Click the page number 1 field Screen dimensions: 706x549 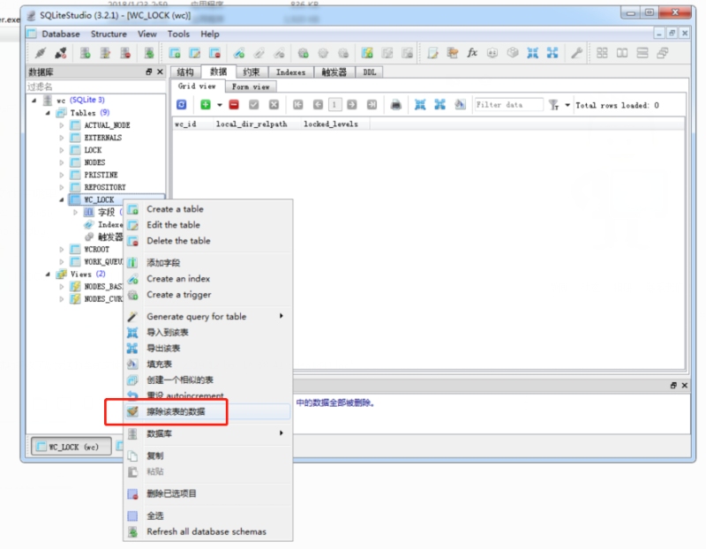tap(334, 105)
